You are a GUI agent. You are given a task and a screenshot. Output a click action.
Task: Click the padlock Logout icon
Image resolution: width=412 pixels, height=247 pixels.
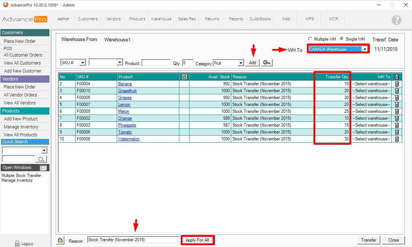(x=17, y=244)
